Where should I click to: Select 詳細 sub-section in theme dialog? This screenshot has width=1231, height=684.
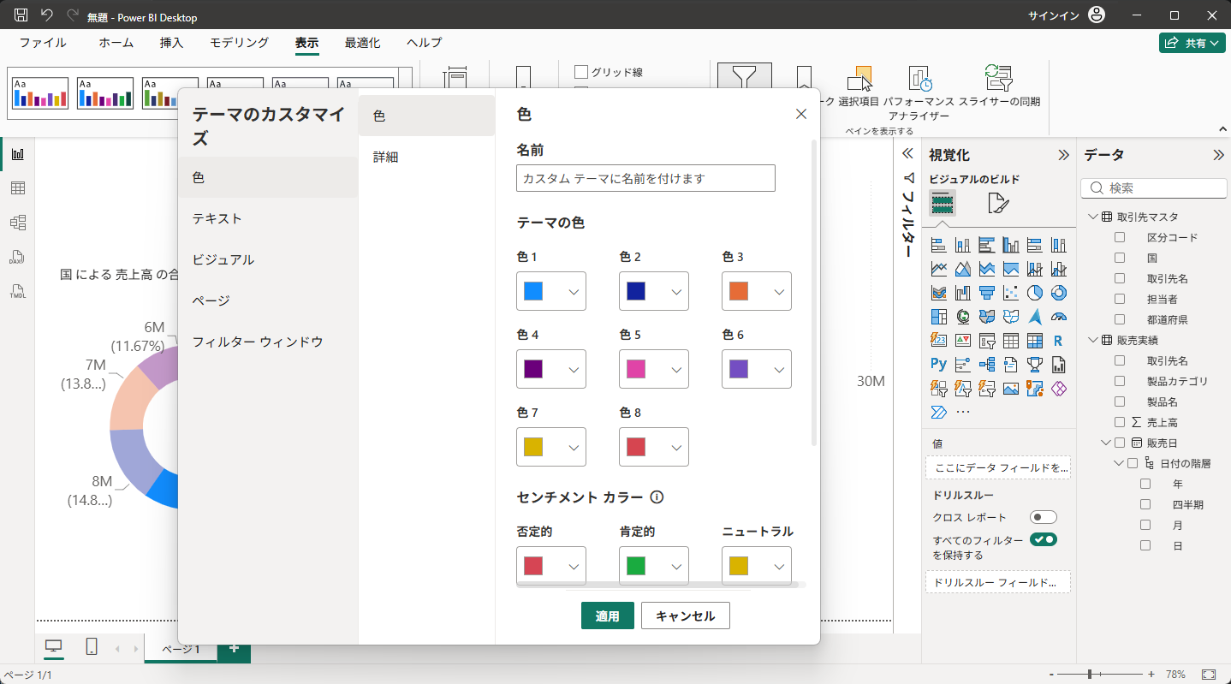pyautogui.click(x=426, y=157)
